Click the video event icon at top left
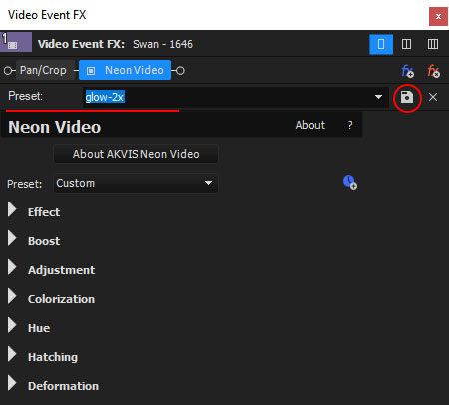This screenshot has height=405, width=449. (16, 42)
